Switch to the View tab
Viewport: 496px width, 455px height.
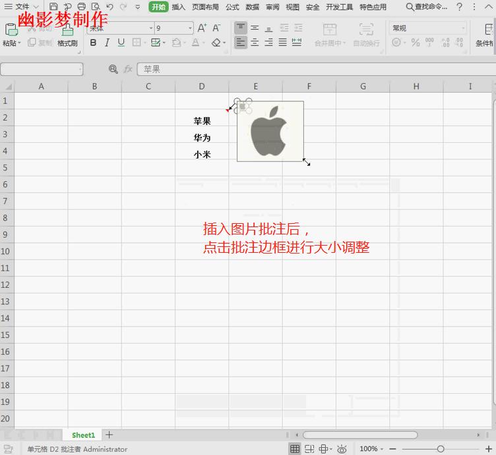pos(292,7)
